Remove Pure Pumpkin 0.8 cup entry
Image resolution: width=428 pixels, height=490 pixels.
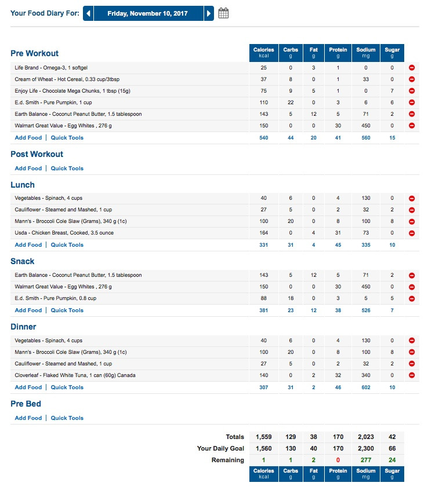coord(412,299)
